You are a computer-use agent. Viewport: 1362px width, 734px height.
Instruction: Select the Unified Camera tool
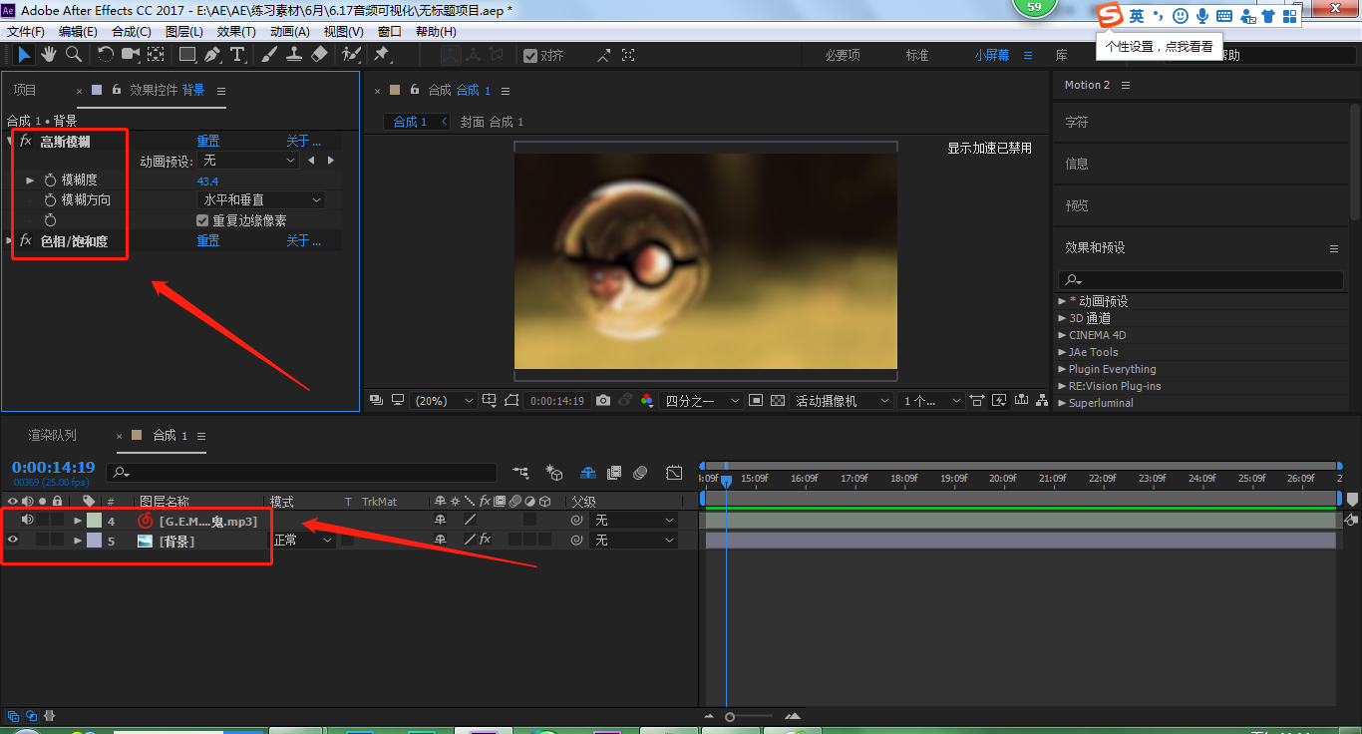[130, 55]
